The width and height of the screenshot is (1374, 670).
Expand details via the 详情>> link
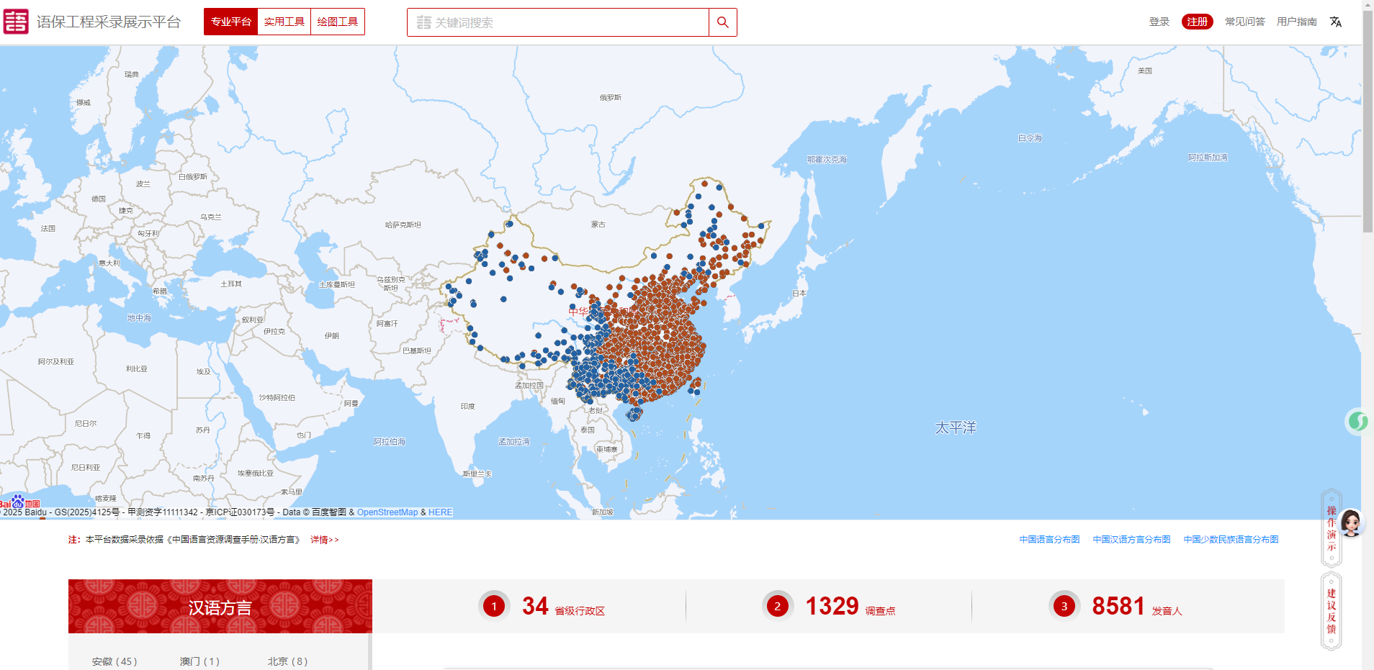click(324, 540)
